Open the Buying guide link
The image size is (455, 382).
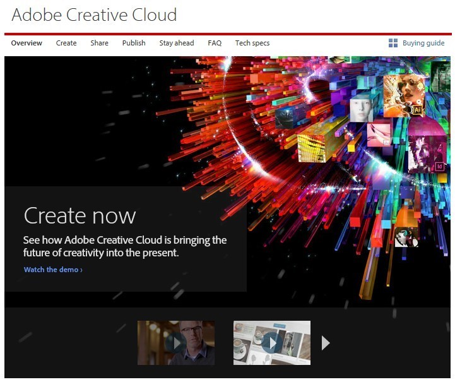pos(423,43)
